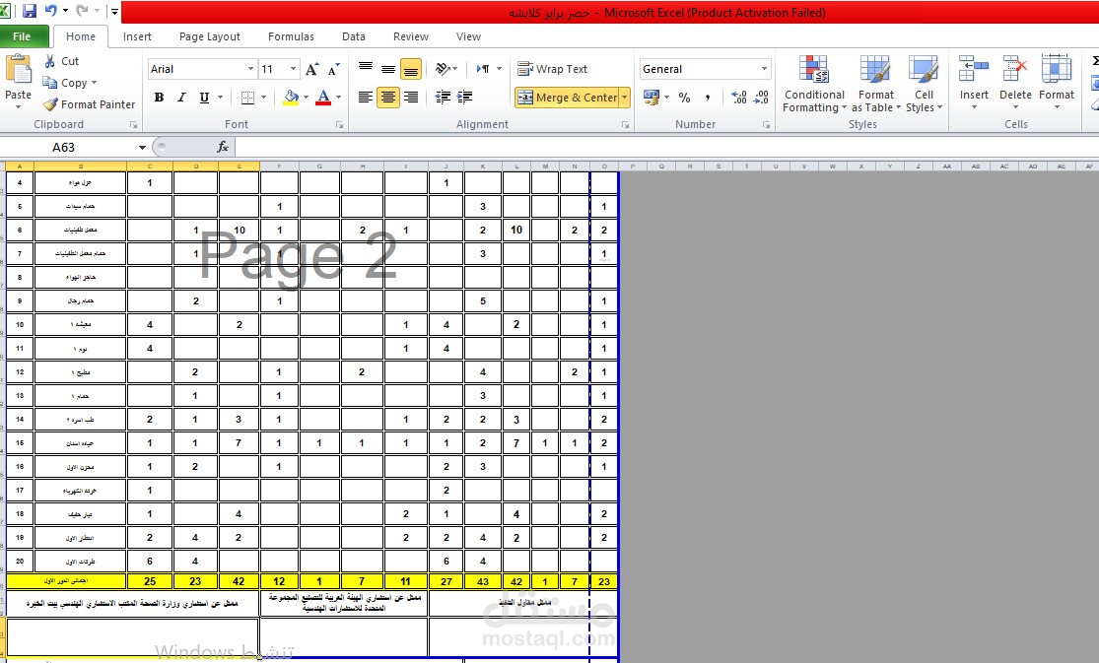Switch to the Review tab
The height and width of the screenshot is (663, 1099).
411,36
